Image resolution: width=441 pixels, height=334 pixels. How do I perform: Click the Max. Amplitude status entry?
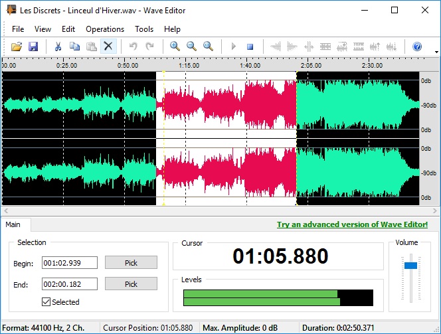240,328
